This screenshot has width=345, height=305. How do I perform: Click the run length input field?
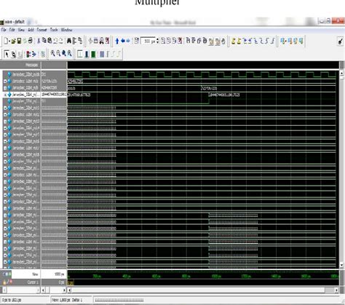coord(148,41)
